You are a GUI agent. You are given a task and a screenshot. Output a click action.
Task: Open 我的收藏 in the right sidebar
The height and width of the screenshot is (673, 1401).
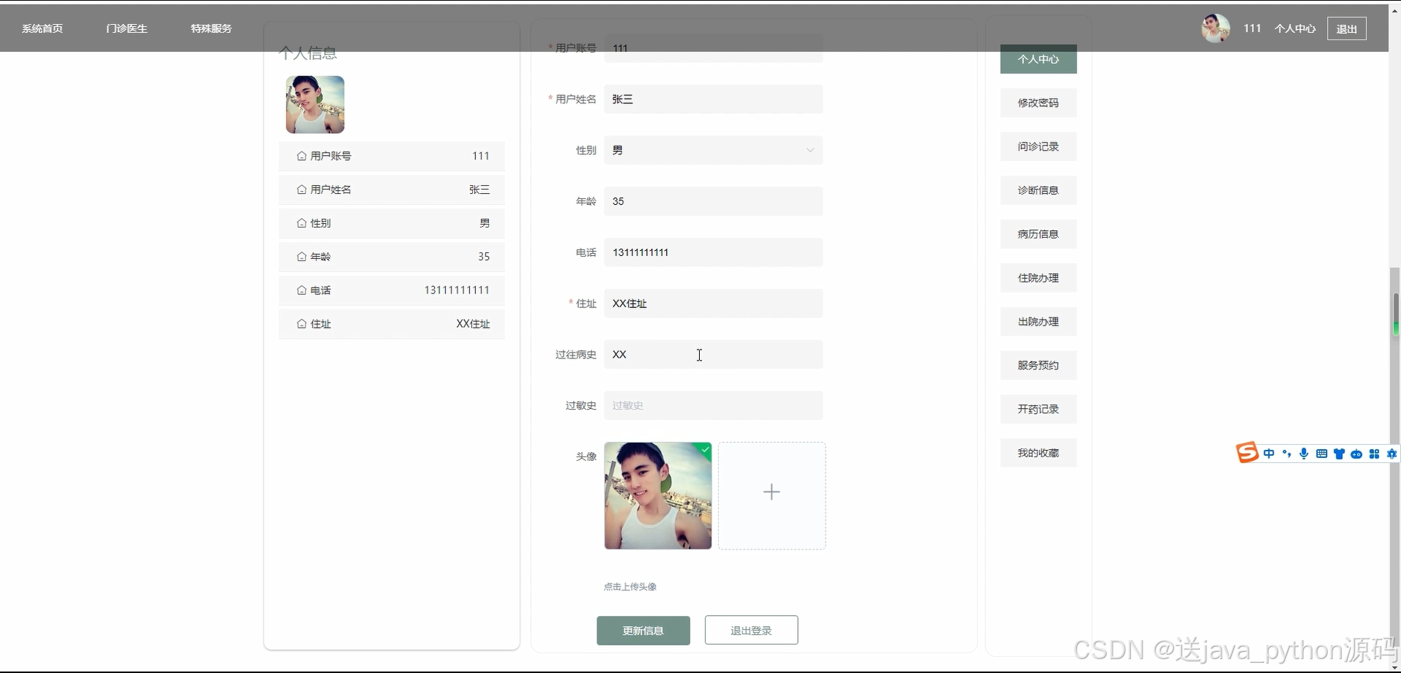[x=1039, y=453]
